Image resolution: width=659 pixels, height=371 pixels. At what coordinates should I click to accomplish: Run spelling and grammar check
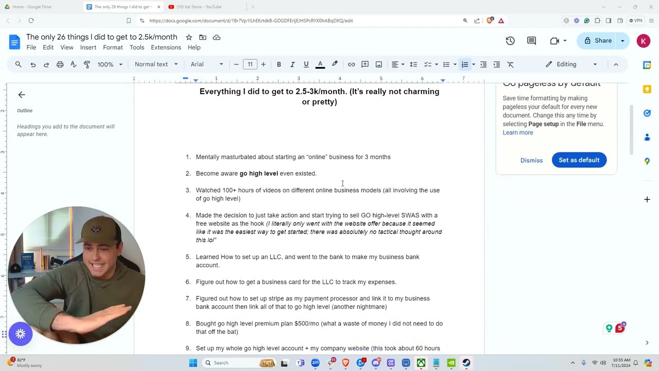pyautogui.click(x=73, y=64)
